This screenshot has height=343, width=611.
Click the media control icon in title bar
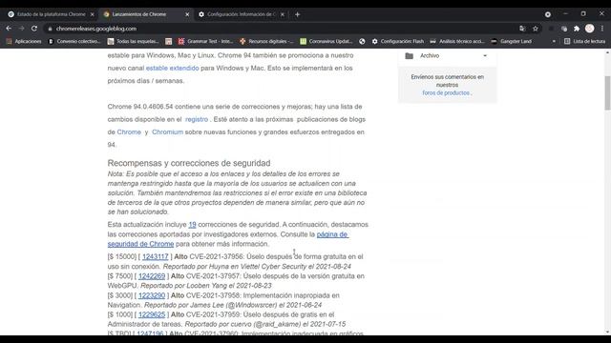click(x=547, y=14)
